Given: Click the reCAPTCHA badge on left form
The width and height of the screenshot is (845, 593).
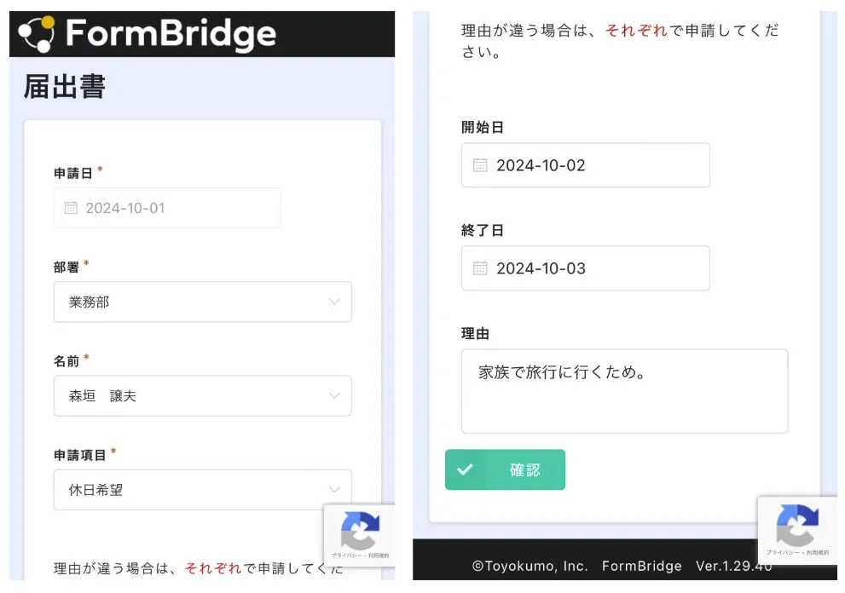Looking at the screenshot, I should click(x=360, y=534).
